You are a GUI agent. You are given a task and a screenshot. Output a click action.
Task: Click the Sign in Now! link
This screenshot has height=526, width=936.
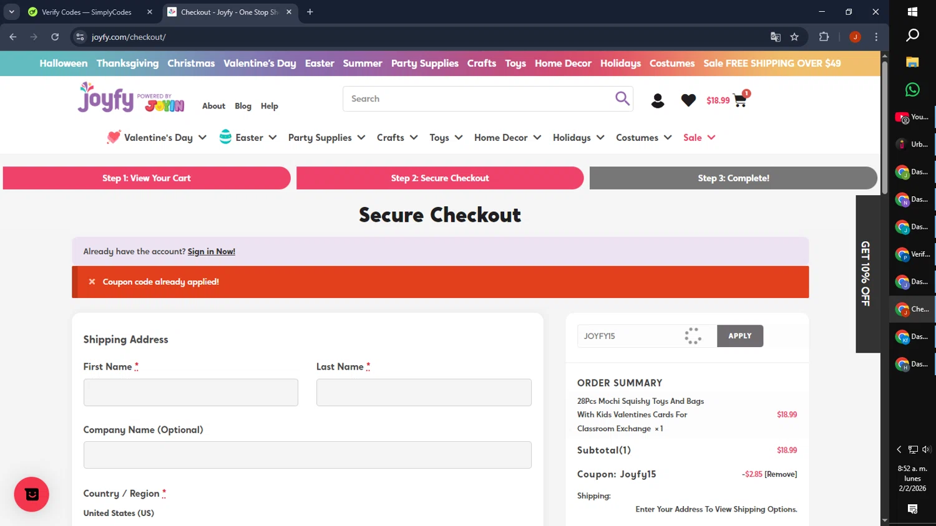point(212,251)
